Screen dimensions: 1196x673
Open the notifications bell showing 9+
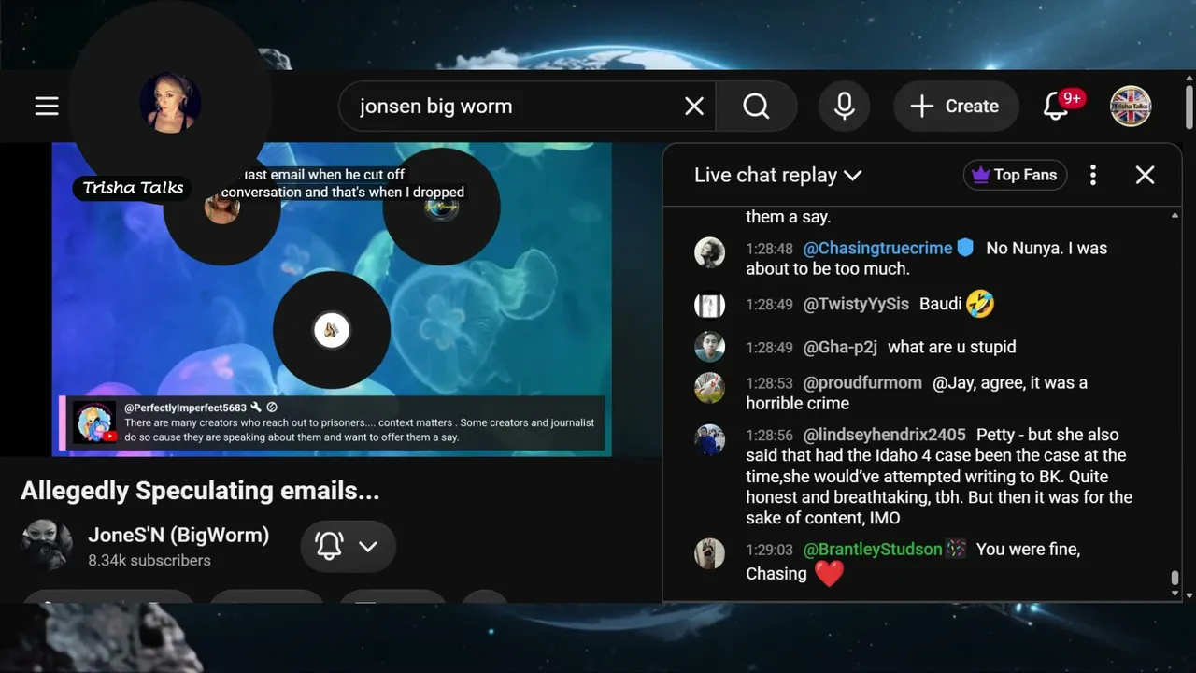point(1057,107)
